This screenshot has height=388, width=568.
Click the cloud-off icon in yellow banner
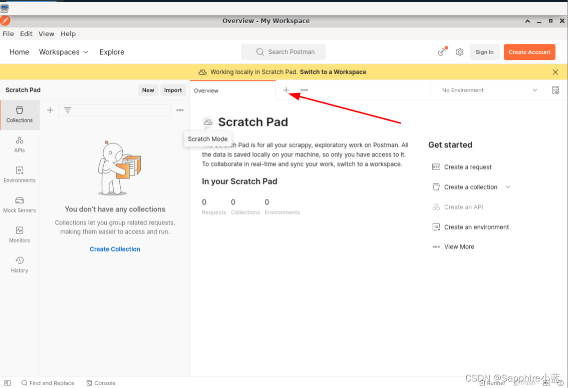click(x=202, y=72)
